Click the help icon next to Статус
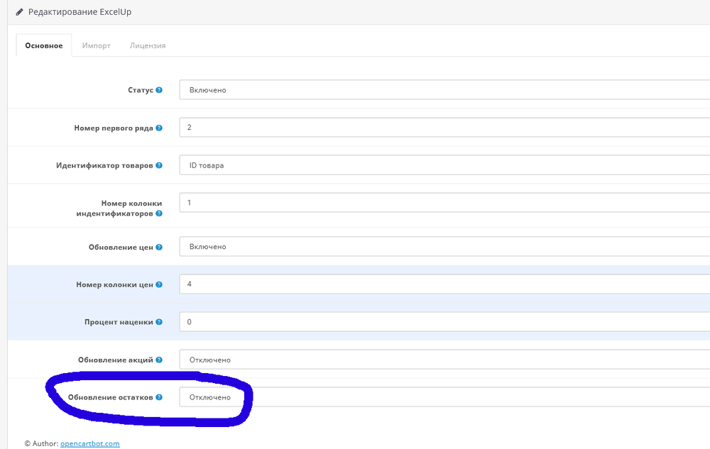Screen dimensions: 710x449 point(159,90)
